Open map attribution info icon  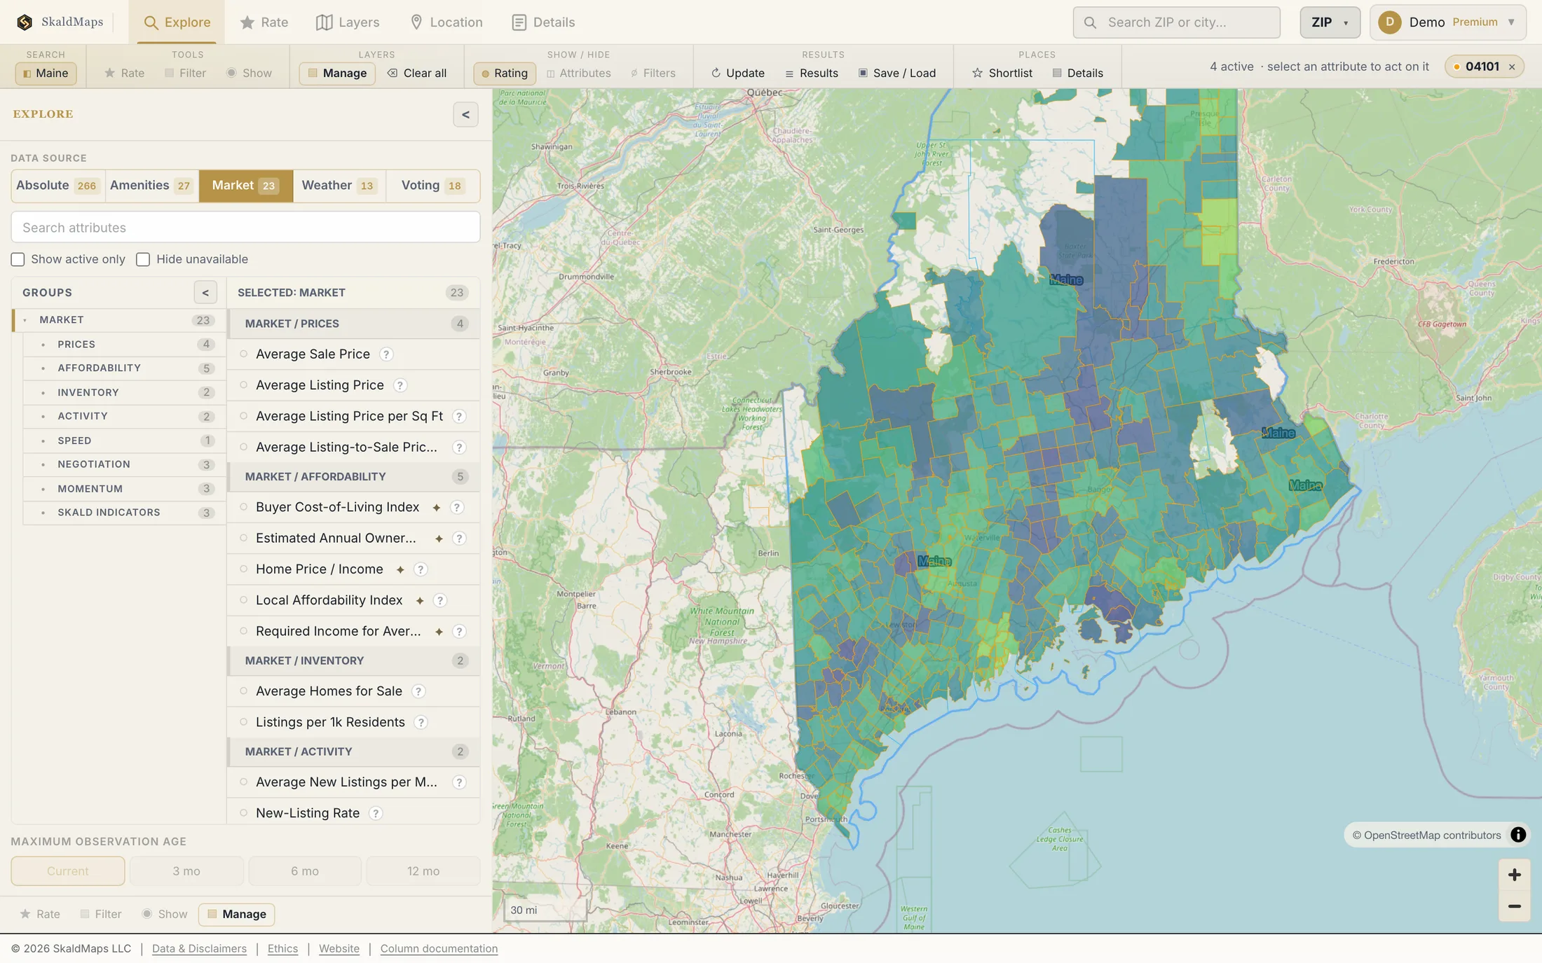(1518, 835)
